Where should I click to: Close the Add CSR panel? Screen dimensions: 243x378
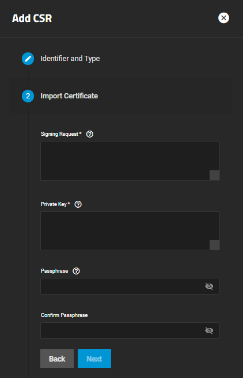coord(223,18)
